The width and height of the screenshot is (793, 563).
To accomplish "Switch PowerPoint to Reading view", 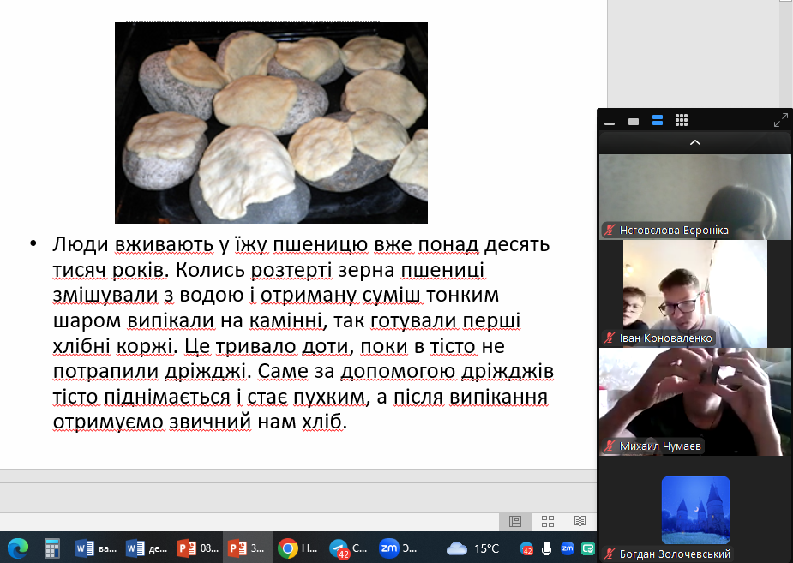I will [580, 521].
